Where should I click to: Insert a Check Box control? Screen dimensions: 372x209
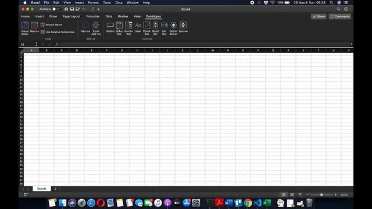146,28
